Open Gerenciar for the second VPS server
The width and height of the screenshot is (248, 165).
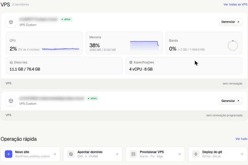(230, 101)
